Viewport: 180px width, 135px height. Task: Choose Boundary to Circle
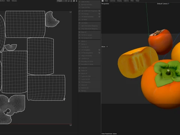click(89, 61)
